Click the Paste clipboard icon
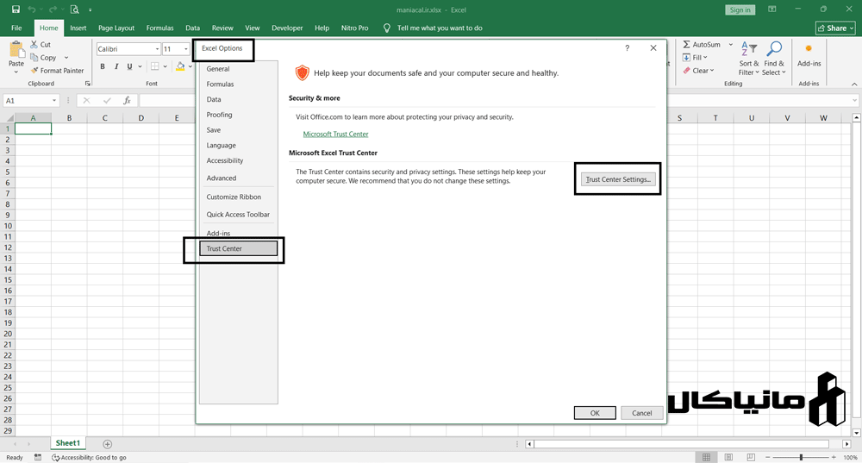The width and height of the screenshot is (862, 463). 16,50
